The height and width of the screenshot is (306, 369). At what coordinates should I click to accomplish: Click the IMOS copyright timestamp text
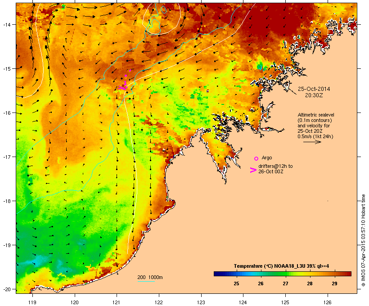click(x=363, y=240)
